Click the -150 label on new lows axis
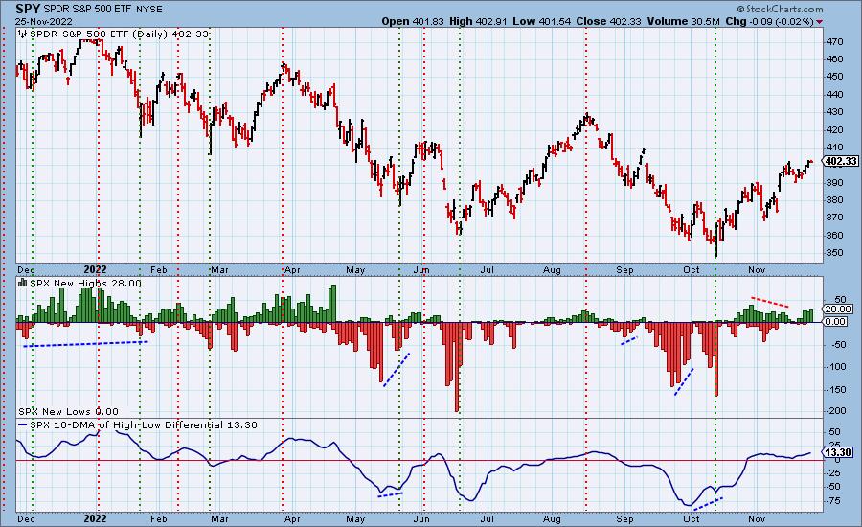The height and width of the screenshot is (527, 862). (x=835, y=389)
